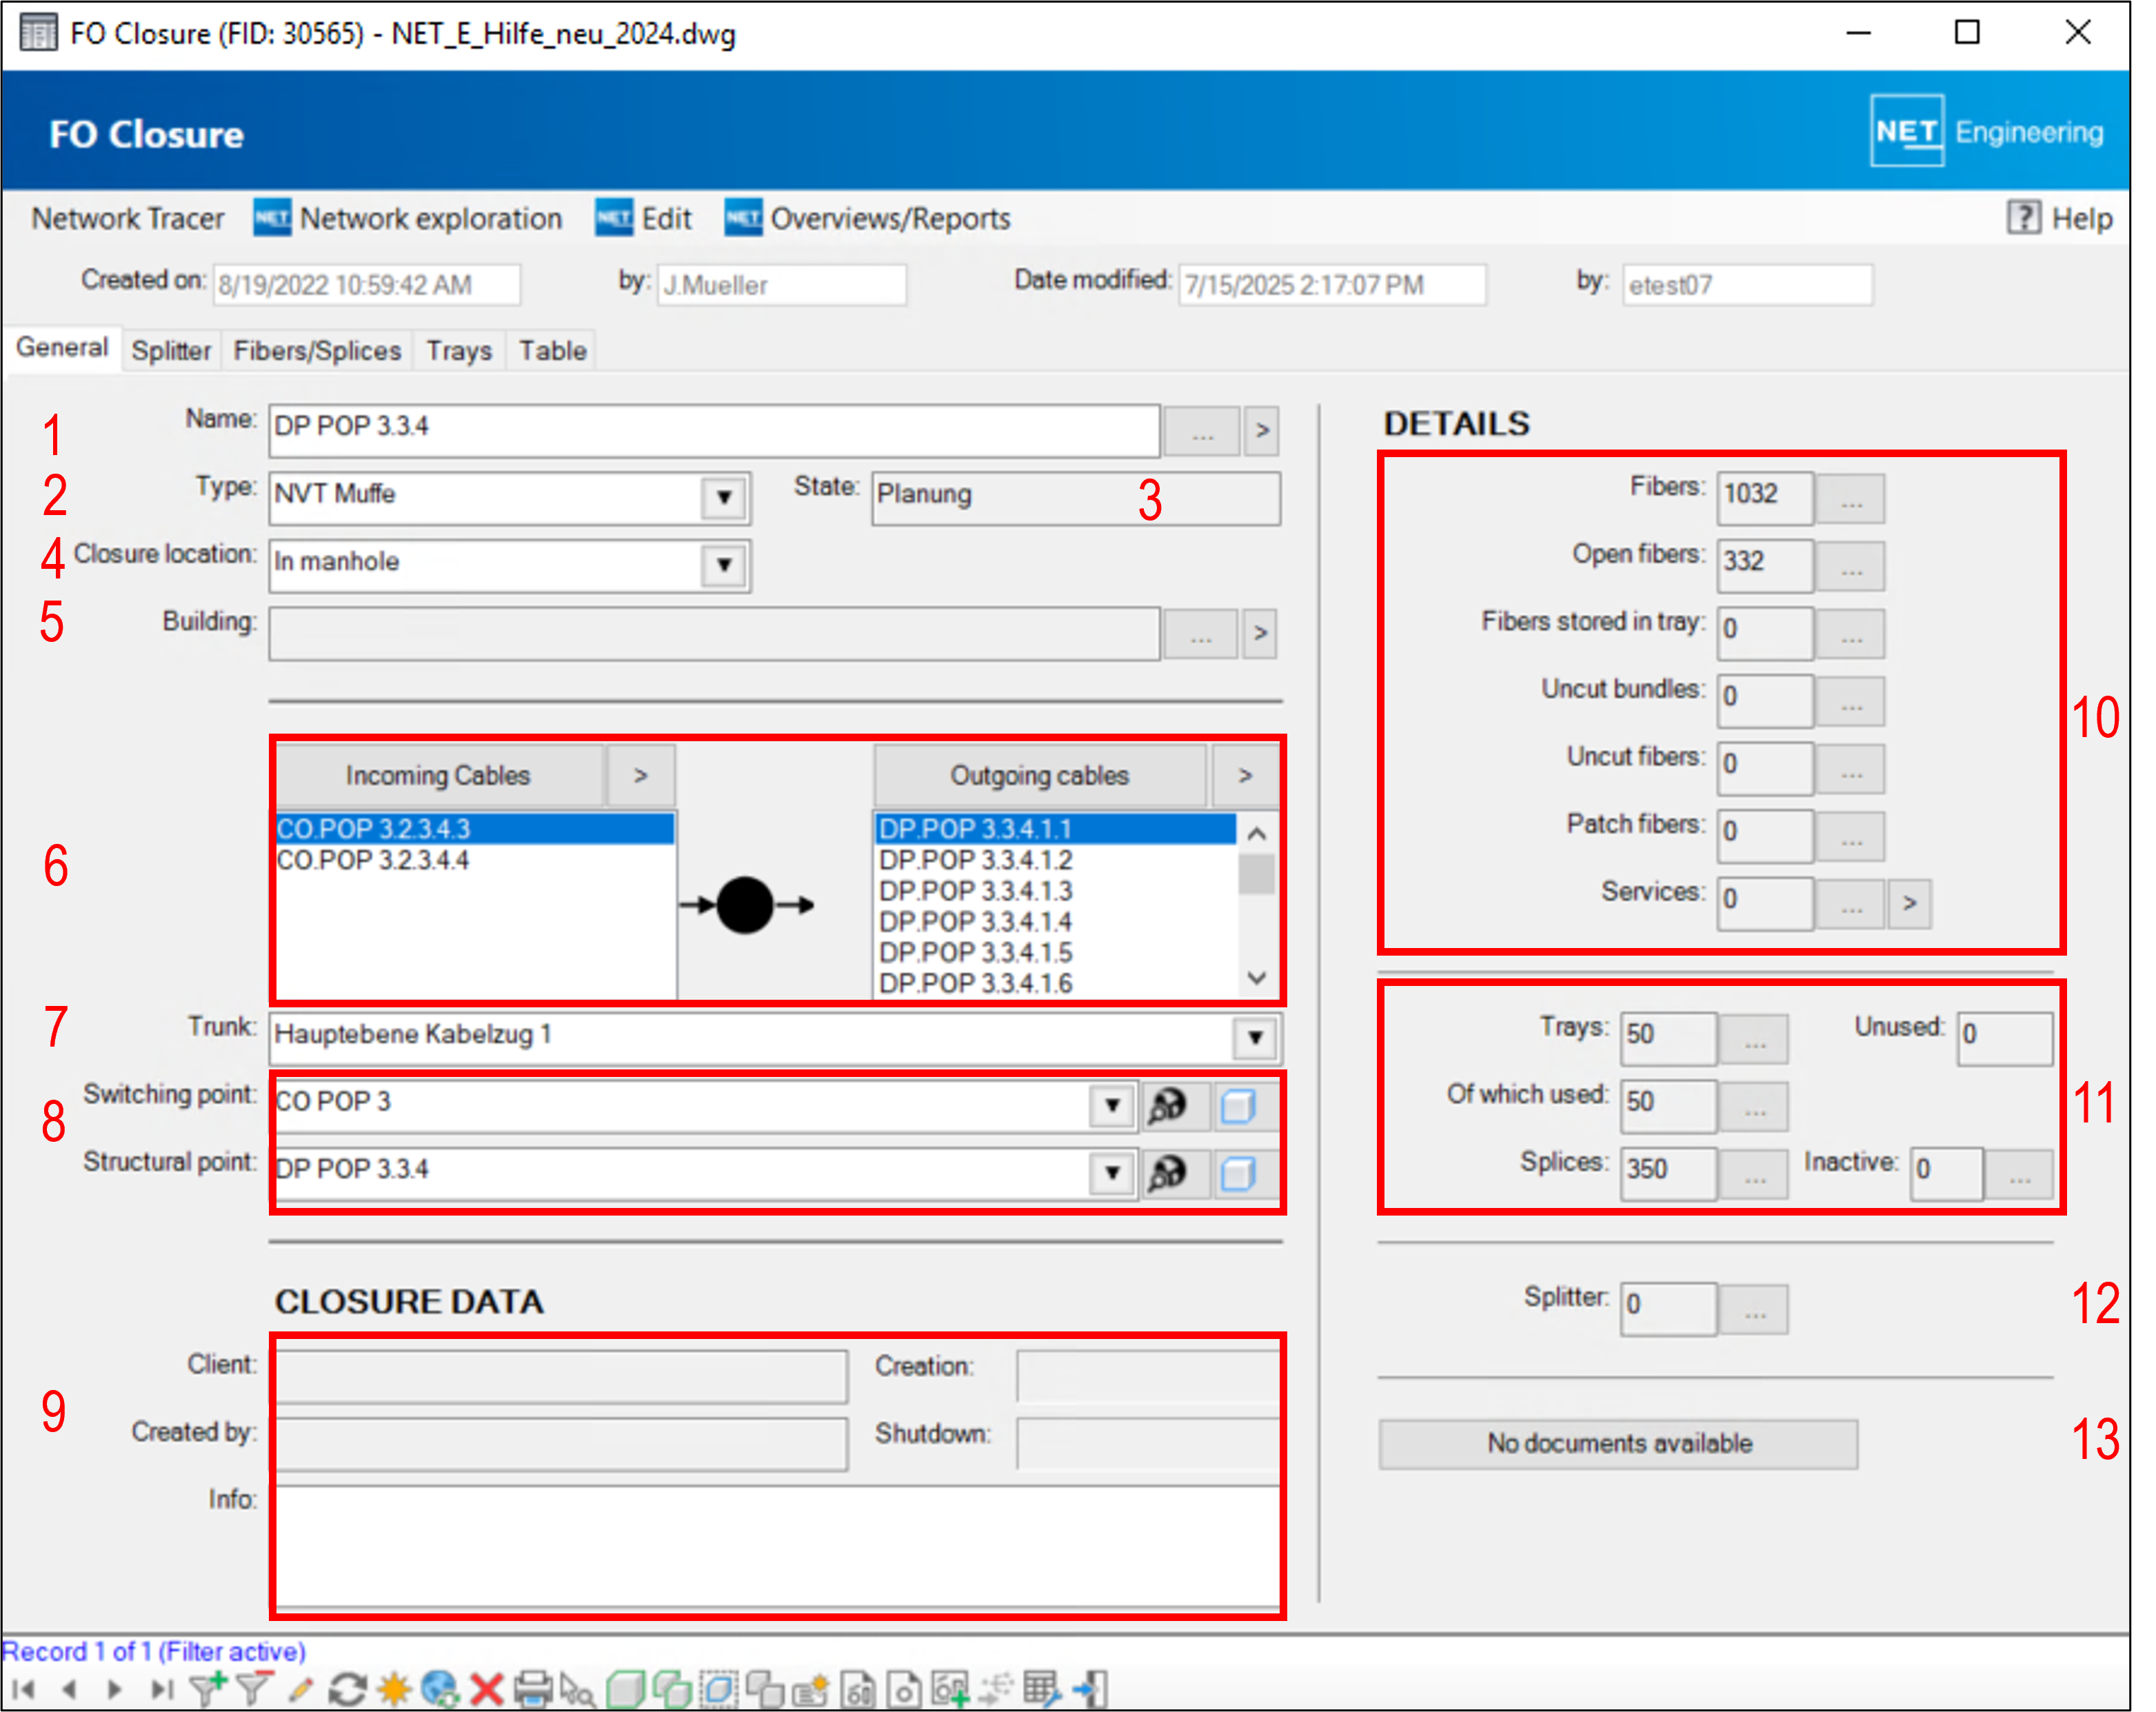
Task: Click the printer icon
Action: (x=533, y=1689)
